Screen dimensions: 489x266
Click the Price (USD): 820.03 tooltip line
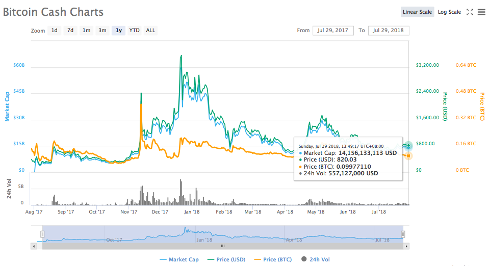[x=328, y=159]
